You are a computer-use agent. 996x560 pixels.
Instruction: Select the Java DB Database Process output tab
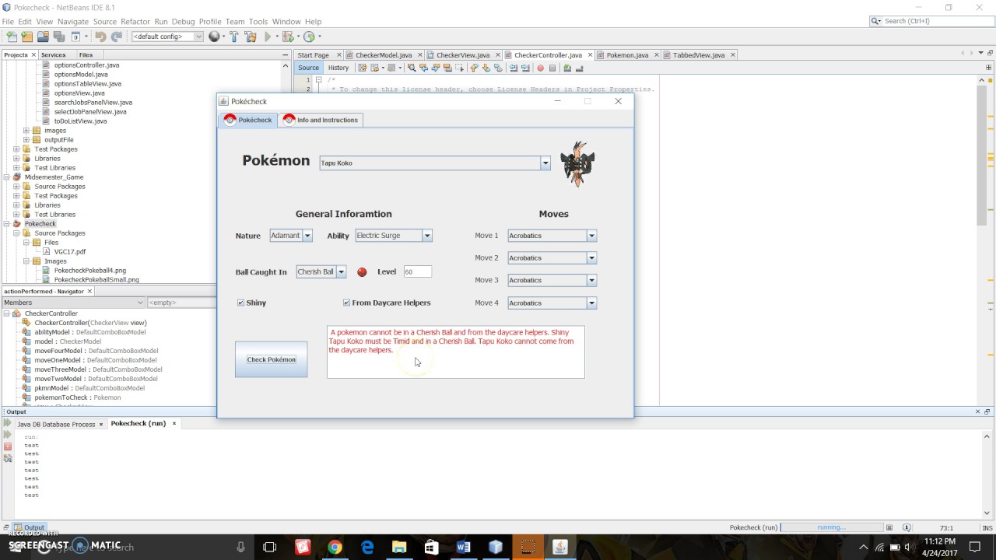56,424
